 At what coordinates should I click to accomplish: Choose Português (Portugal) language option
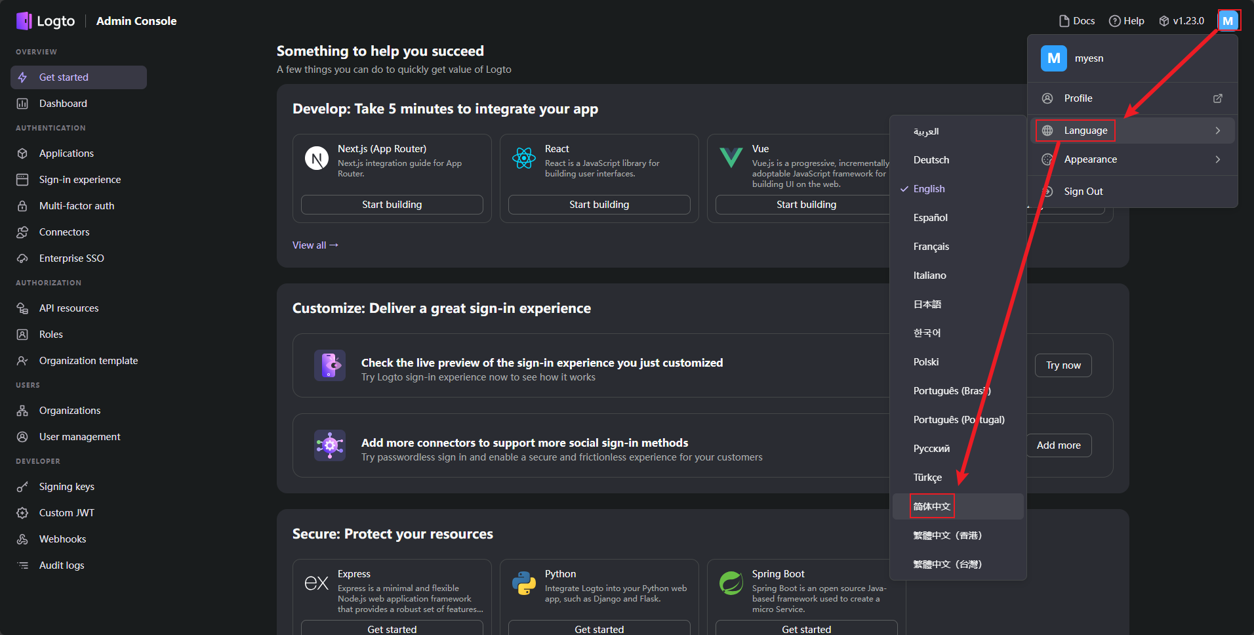click(958, 420)
